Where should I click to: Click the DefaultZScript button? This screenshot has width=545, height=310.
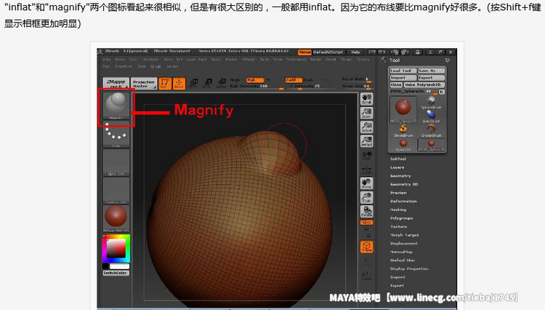click(328, 52)
